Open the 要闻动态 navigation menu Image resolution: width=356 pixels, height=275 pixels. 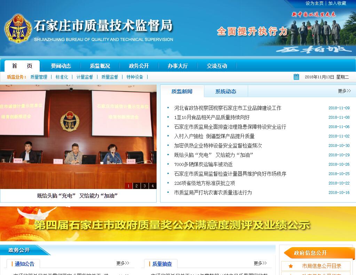[x=61, y=66]
